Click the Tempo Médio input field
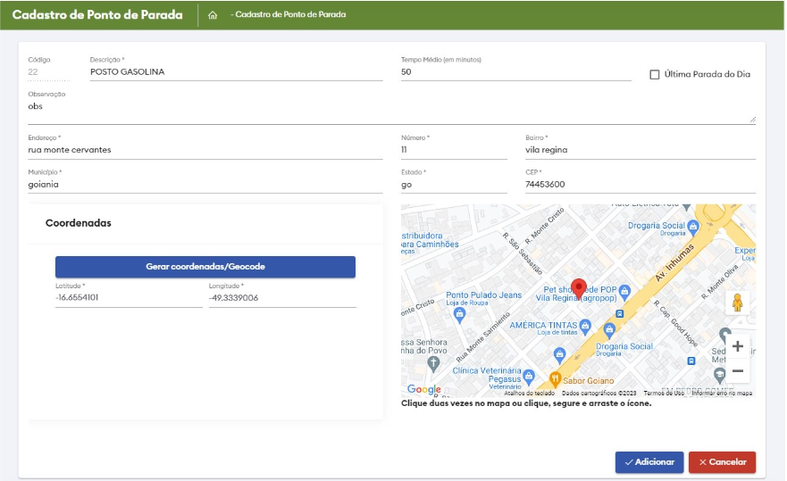 click(515, 72)
